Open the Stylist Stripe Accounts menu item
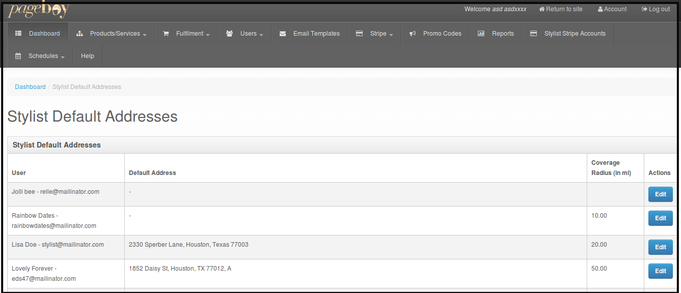 coord(568,34)
